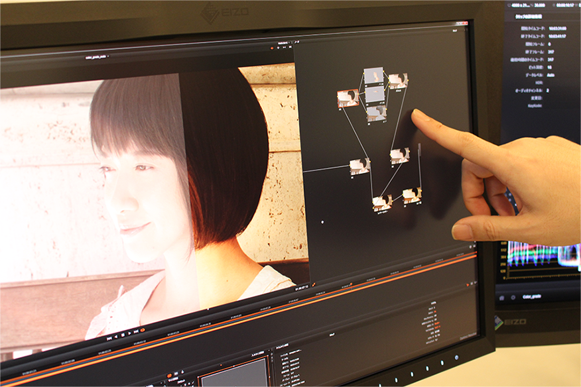
Task: Select the topmost gray matte node
Action: pos(373,76)
